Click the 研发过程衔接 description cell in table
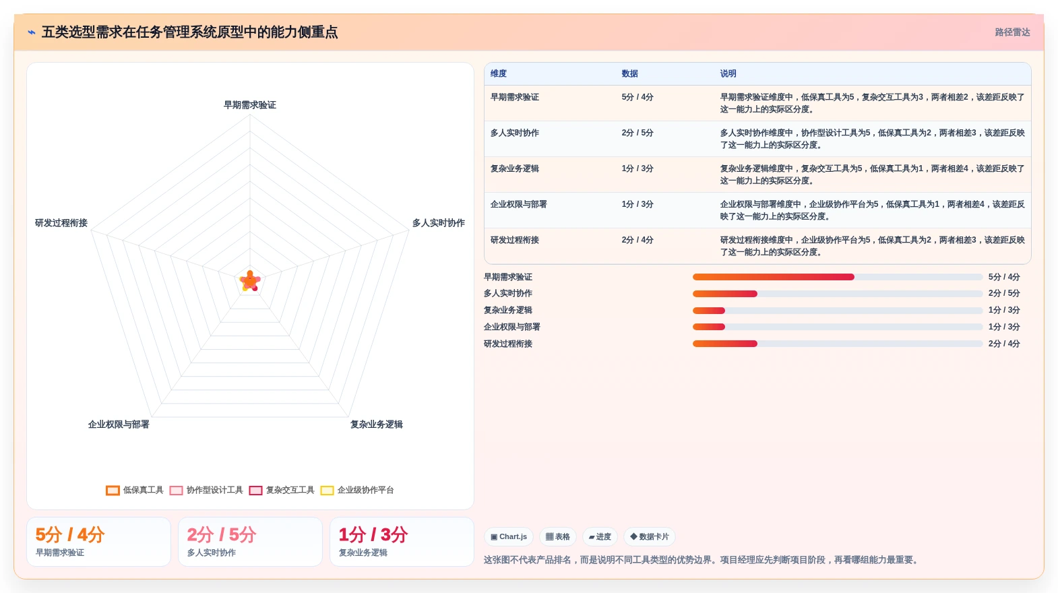The image size is (1058, 593). coord(872,246)
